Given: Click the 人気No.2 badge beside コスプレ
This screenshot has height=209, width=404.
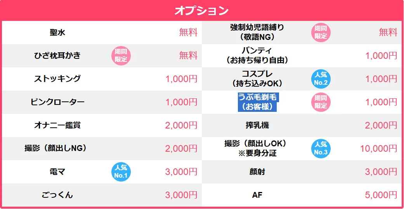Looking at the screenshot, I should [x=321, y=79].
